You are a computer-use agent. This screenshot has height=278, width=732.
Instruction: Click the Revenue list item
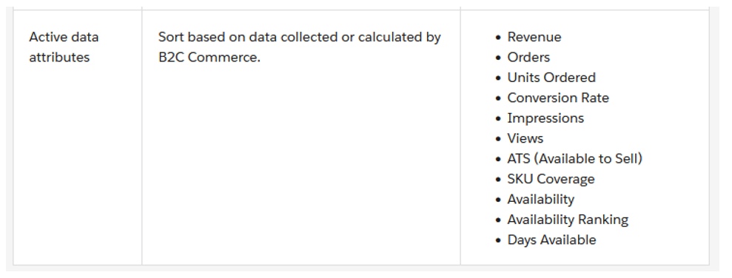point(534,37)
